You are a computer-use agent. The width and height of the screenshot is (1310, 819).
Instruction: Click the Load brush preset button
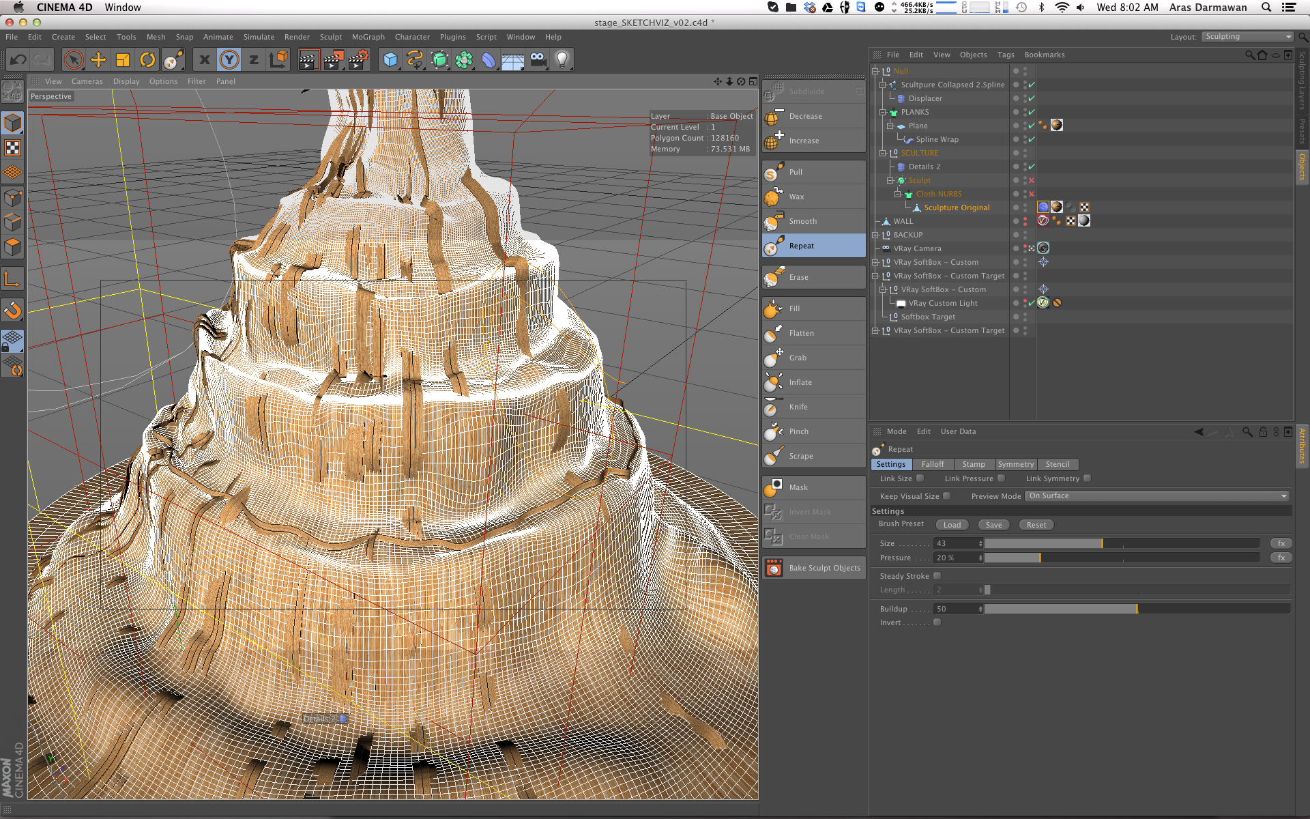(x=952, y=525)
